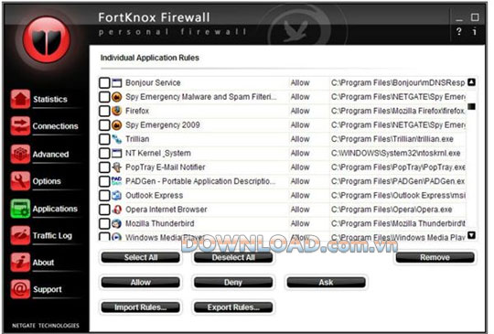The width and height of the screenshot is (494, 334).
Task: Click the Import Rules button
Action: coord(141,307)
